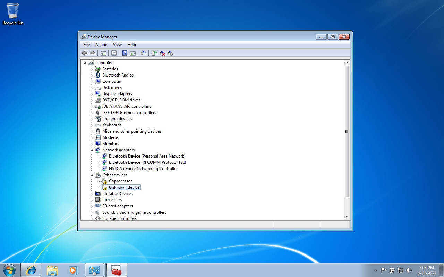This screenshot has height=277, width=444.
Task: Toggle the Show/Hide Console Tree toolbar icon
Action: tap(103, 53)
